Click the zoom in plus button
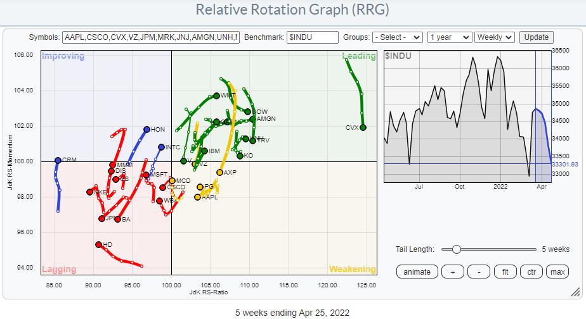 (x=453, y=272)
